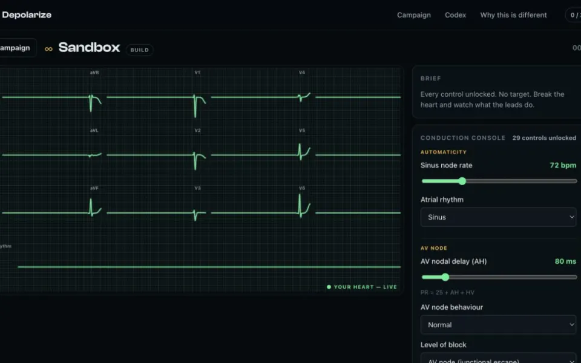Click the 29 controls unlocked text
The height and width of the screenshot is (363, 581).
click(544, 138)
